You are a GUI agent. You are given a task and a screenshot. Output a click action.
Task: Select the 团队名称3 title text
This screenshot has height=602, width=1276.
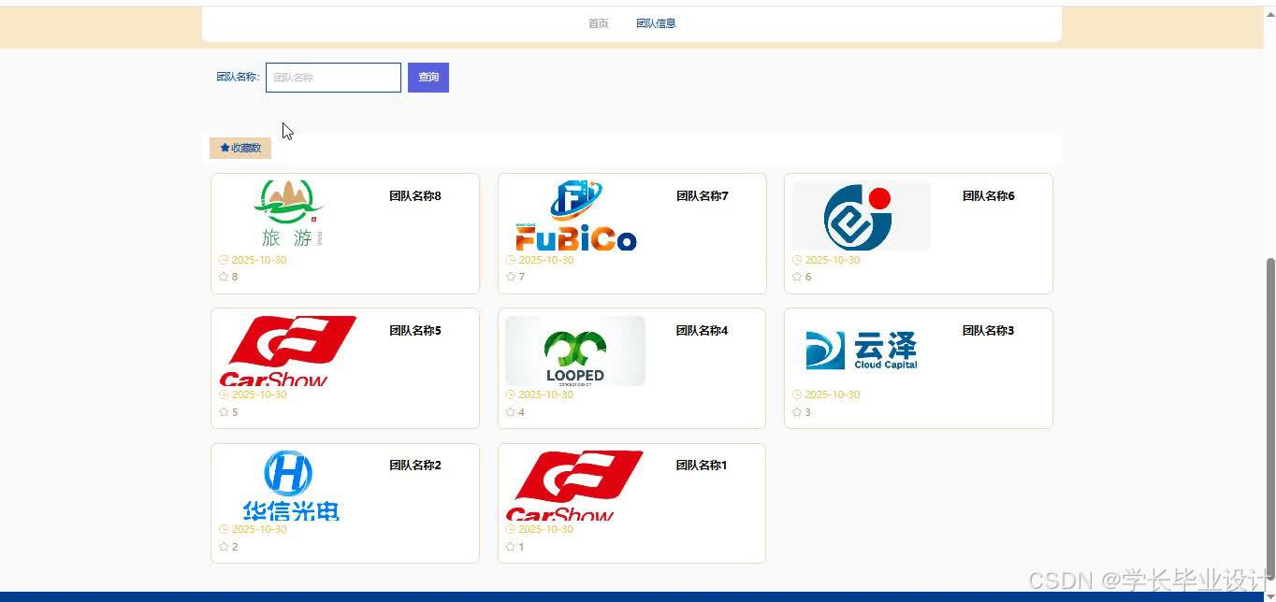[989, 331]
